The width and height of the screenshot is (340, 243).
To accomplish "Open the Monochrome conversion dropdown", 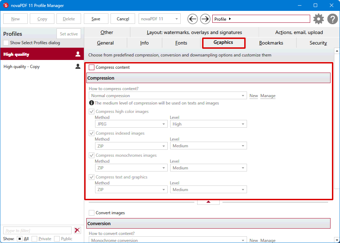I will coord(168,240).
